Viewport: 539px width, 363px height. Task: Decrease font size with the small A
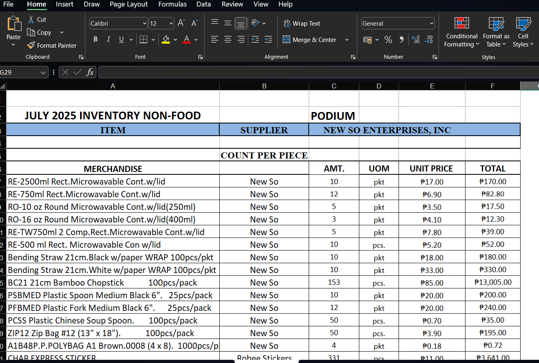coord(195,23)
